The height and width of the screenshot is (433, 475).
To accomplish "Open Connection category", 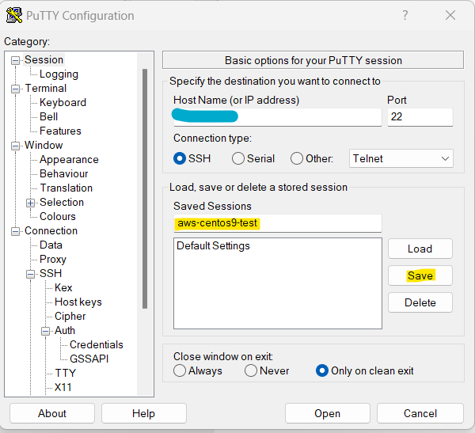I will pos(51,230).
